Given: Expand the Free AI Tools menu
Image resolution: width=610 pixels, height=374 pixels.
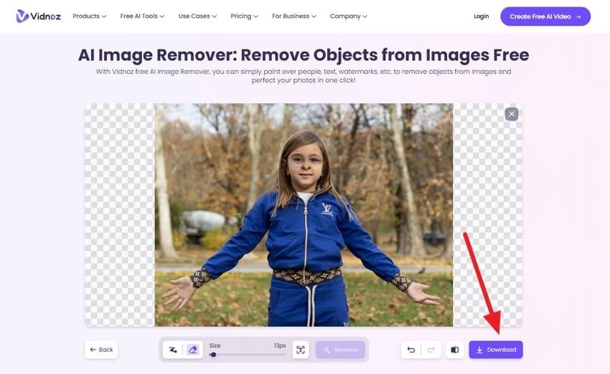Looking at the screenshot, I should pyautogui.click(x=142, y=16).
